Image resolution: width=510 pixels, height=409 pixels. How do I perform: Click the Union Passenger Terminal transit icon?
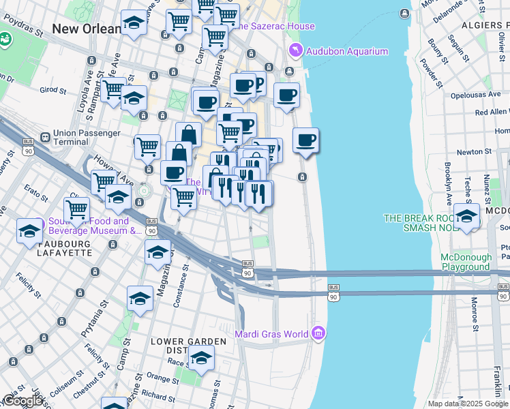(x=46, y=136)
